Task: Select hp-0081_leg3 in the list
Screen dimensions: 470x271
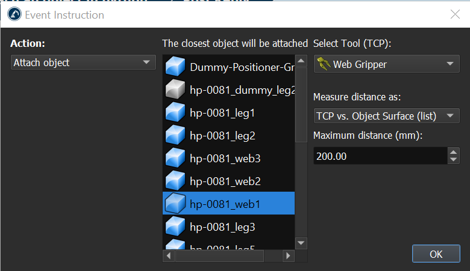Action: [x=229, y=227]
